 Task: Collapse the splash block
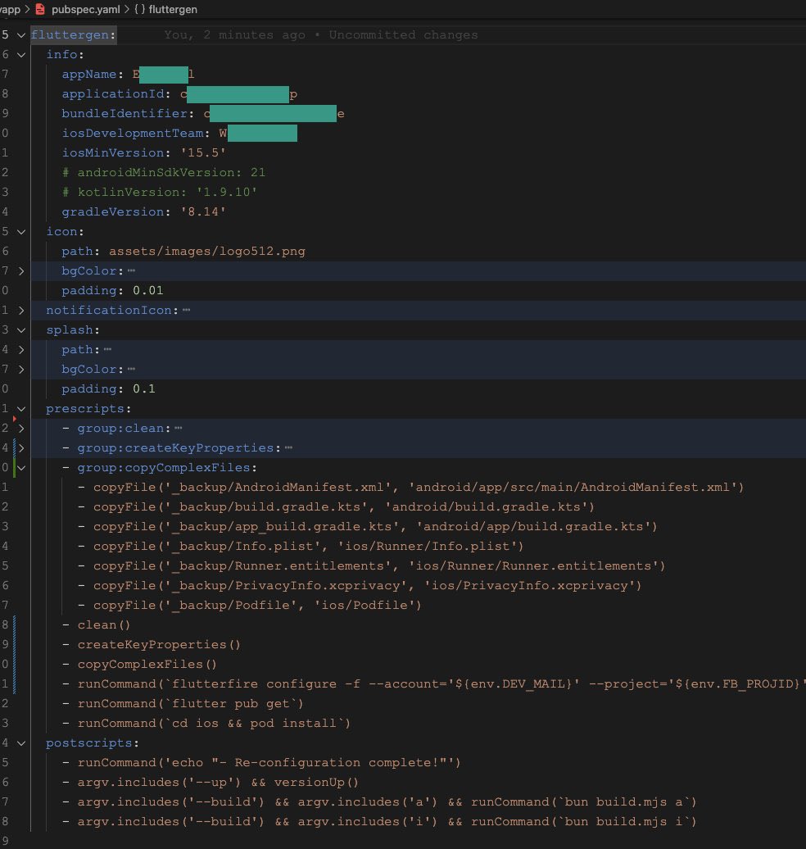[x=21, y=330]
